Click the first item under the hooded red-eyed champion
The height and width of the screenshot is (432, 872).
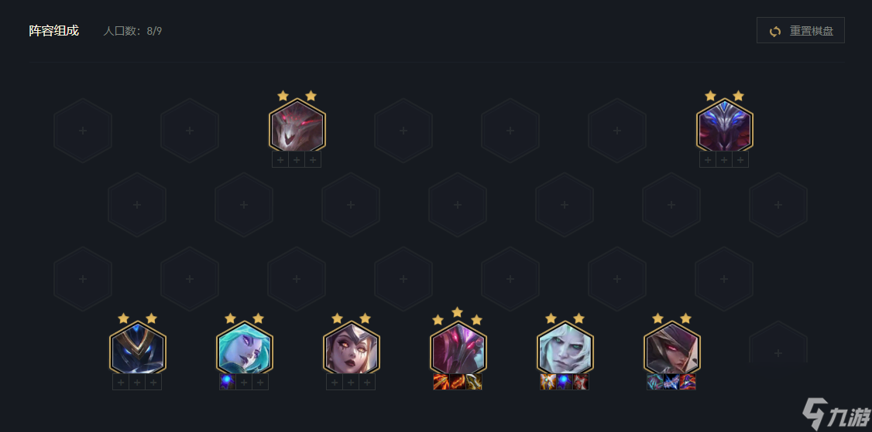654,382
